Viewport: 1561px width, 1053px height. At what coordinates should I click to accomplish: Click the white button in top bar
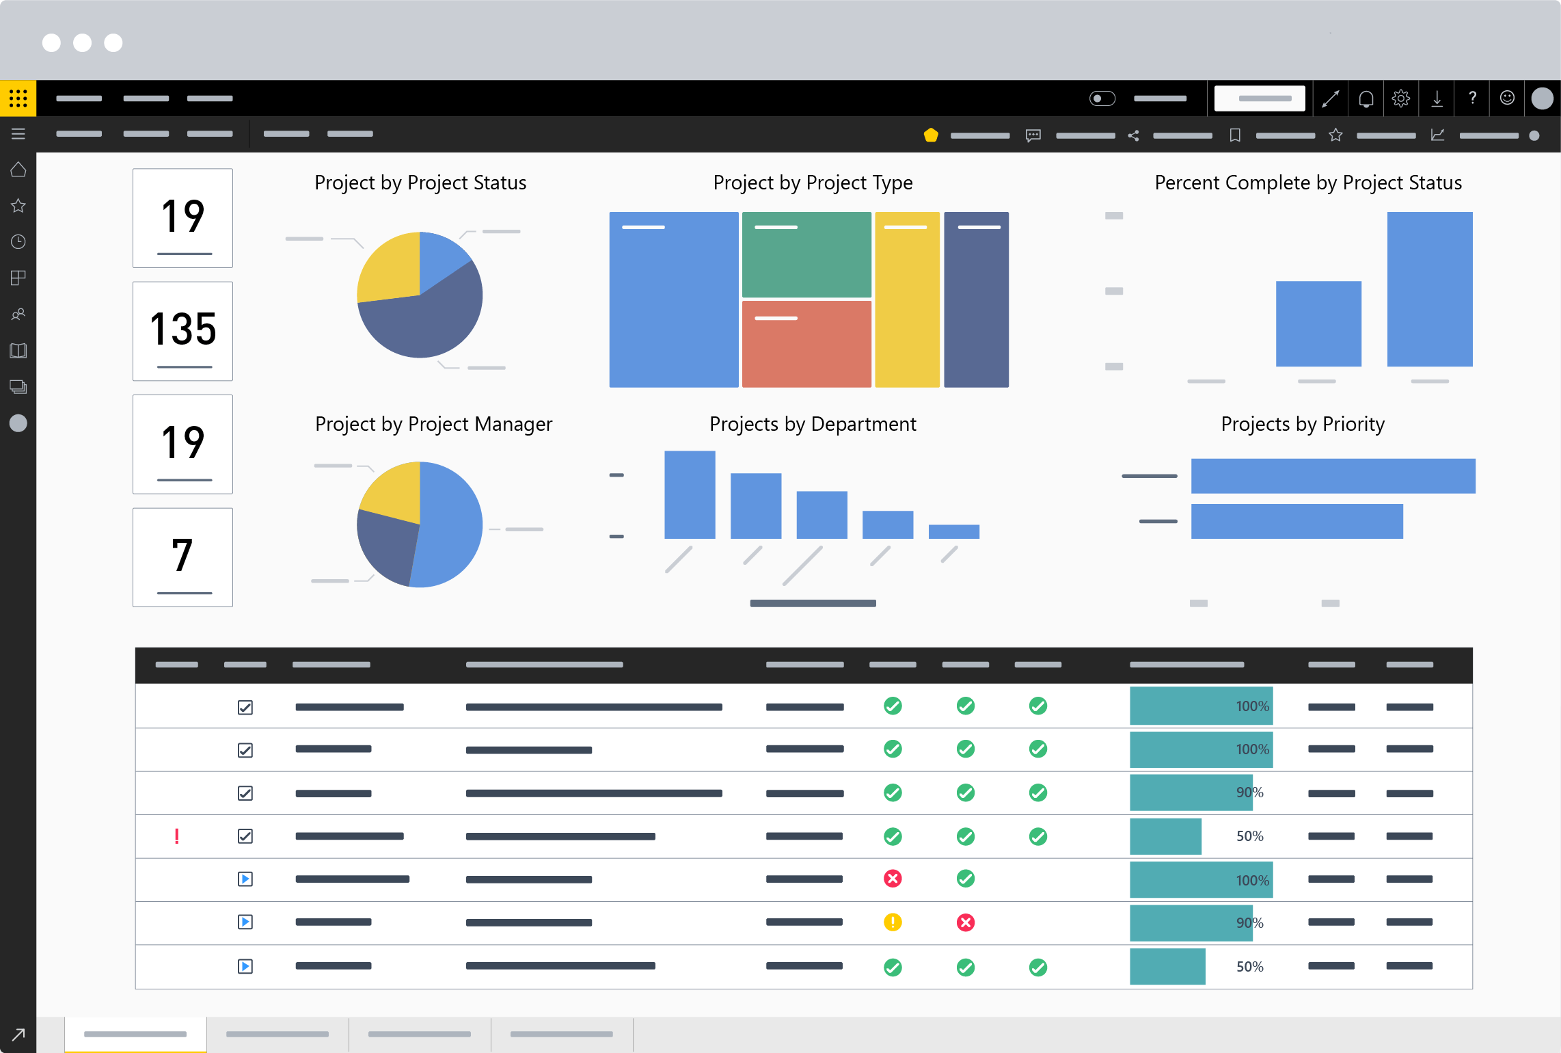[1259, 98]
